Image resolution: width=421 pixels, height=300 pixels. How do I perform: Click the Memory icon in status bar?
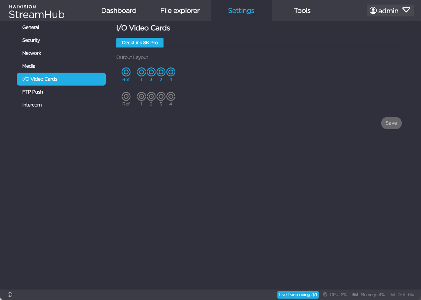[355, 294]
